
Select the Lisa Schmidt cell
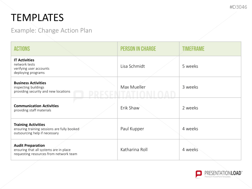tap(132, 66)
